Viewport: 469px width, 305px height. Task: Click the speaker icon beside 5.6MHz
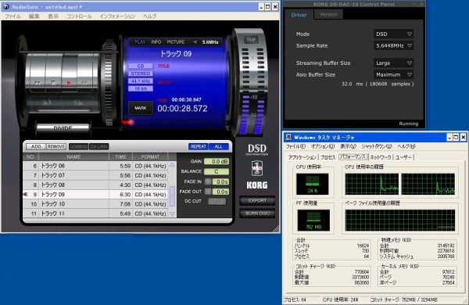pos(195,42)
